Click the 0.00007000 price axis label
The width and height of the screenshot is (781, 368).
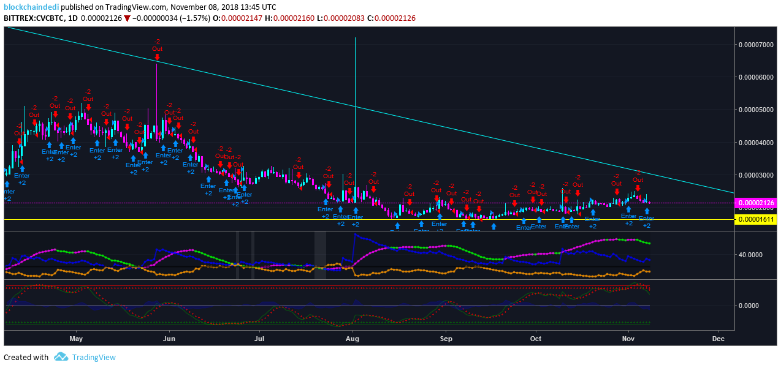click(x=756, y=45)
